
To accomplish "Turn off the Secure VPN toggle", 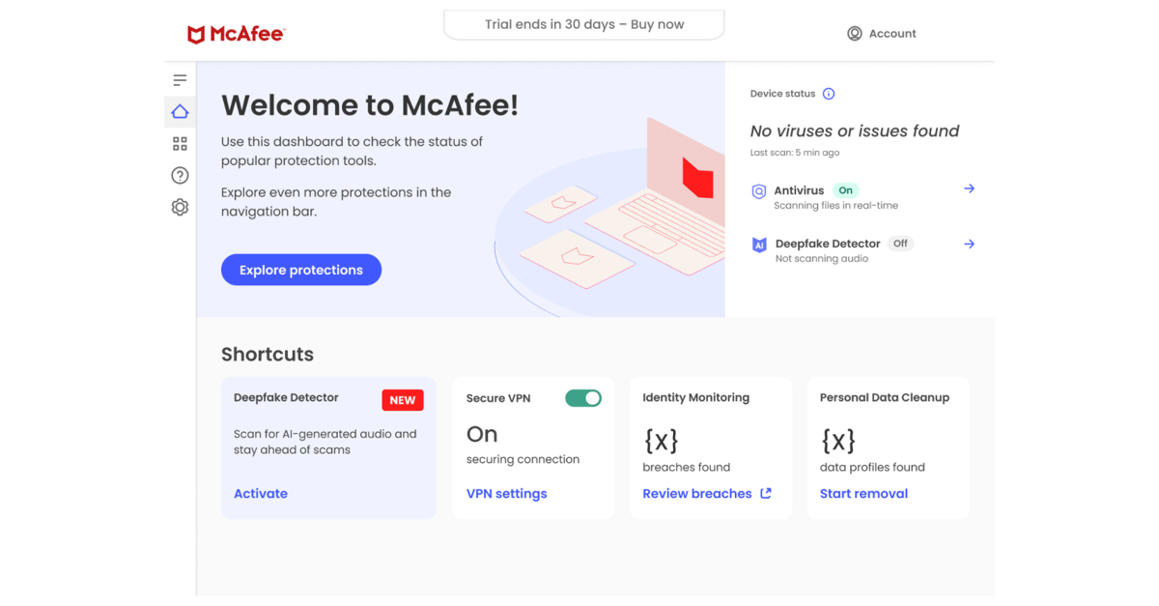I will pyautogui.click(x=583, y=397).
